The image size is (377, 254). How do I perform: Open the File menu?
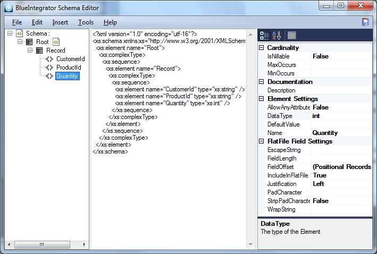pyautogui.click(x=17, y=22)
